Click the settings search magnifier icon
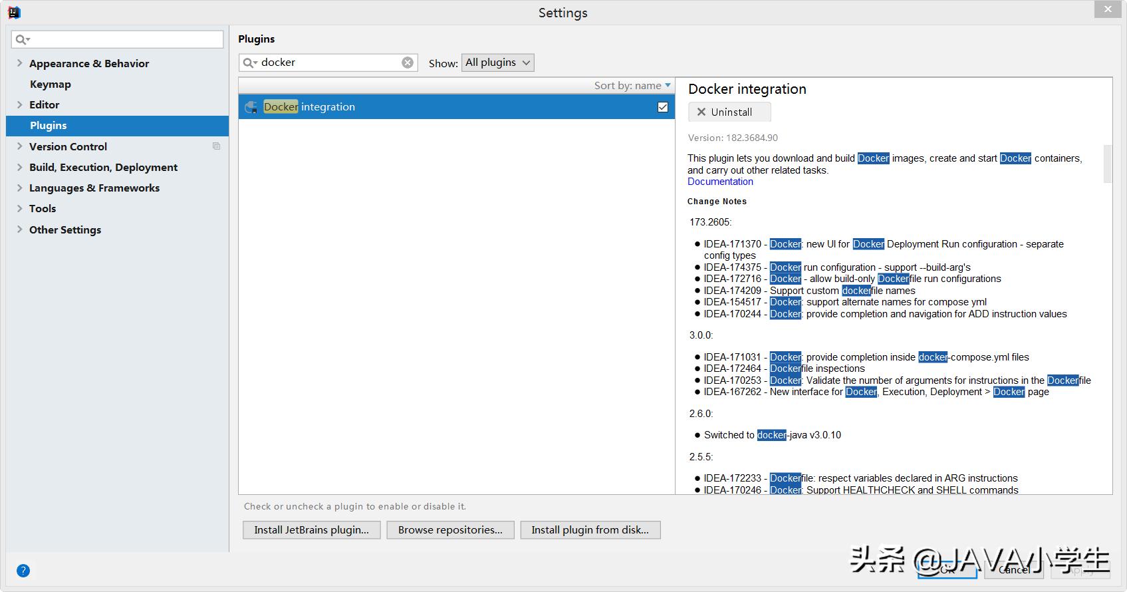 [22, 40]
